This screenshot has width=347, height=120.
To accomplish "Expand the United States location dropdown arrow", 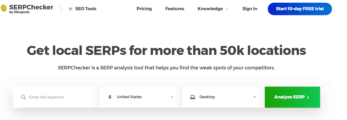I will pyautogui.click(x=172, y=97).
